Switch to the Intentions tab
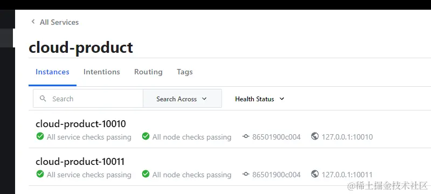Screen dimensions: 431x194 tap(102, 72)
